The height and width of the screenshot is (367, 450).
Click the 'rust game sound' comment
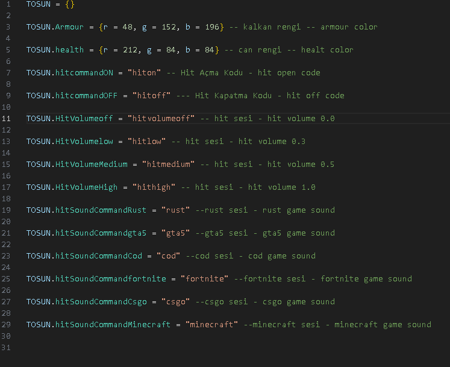(298, 210)
